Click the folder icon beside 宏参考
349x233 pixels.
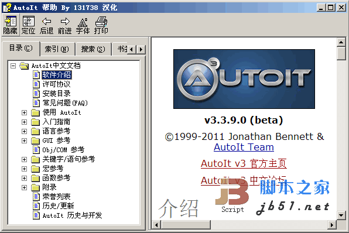tap(35, 169)
